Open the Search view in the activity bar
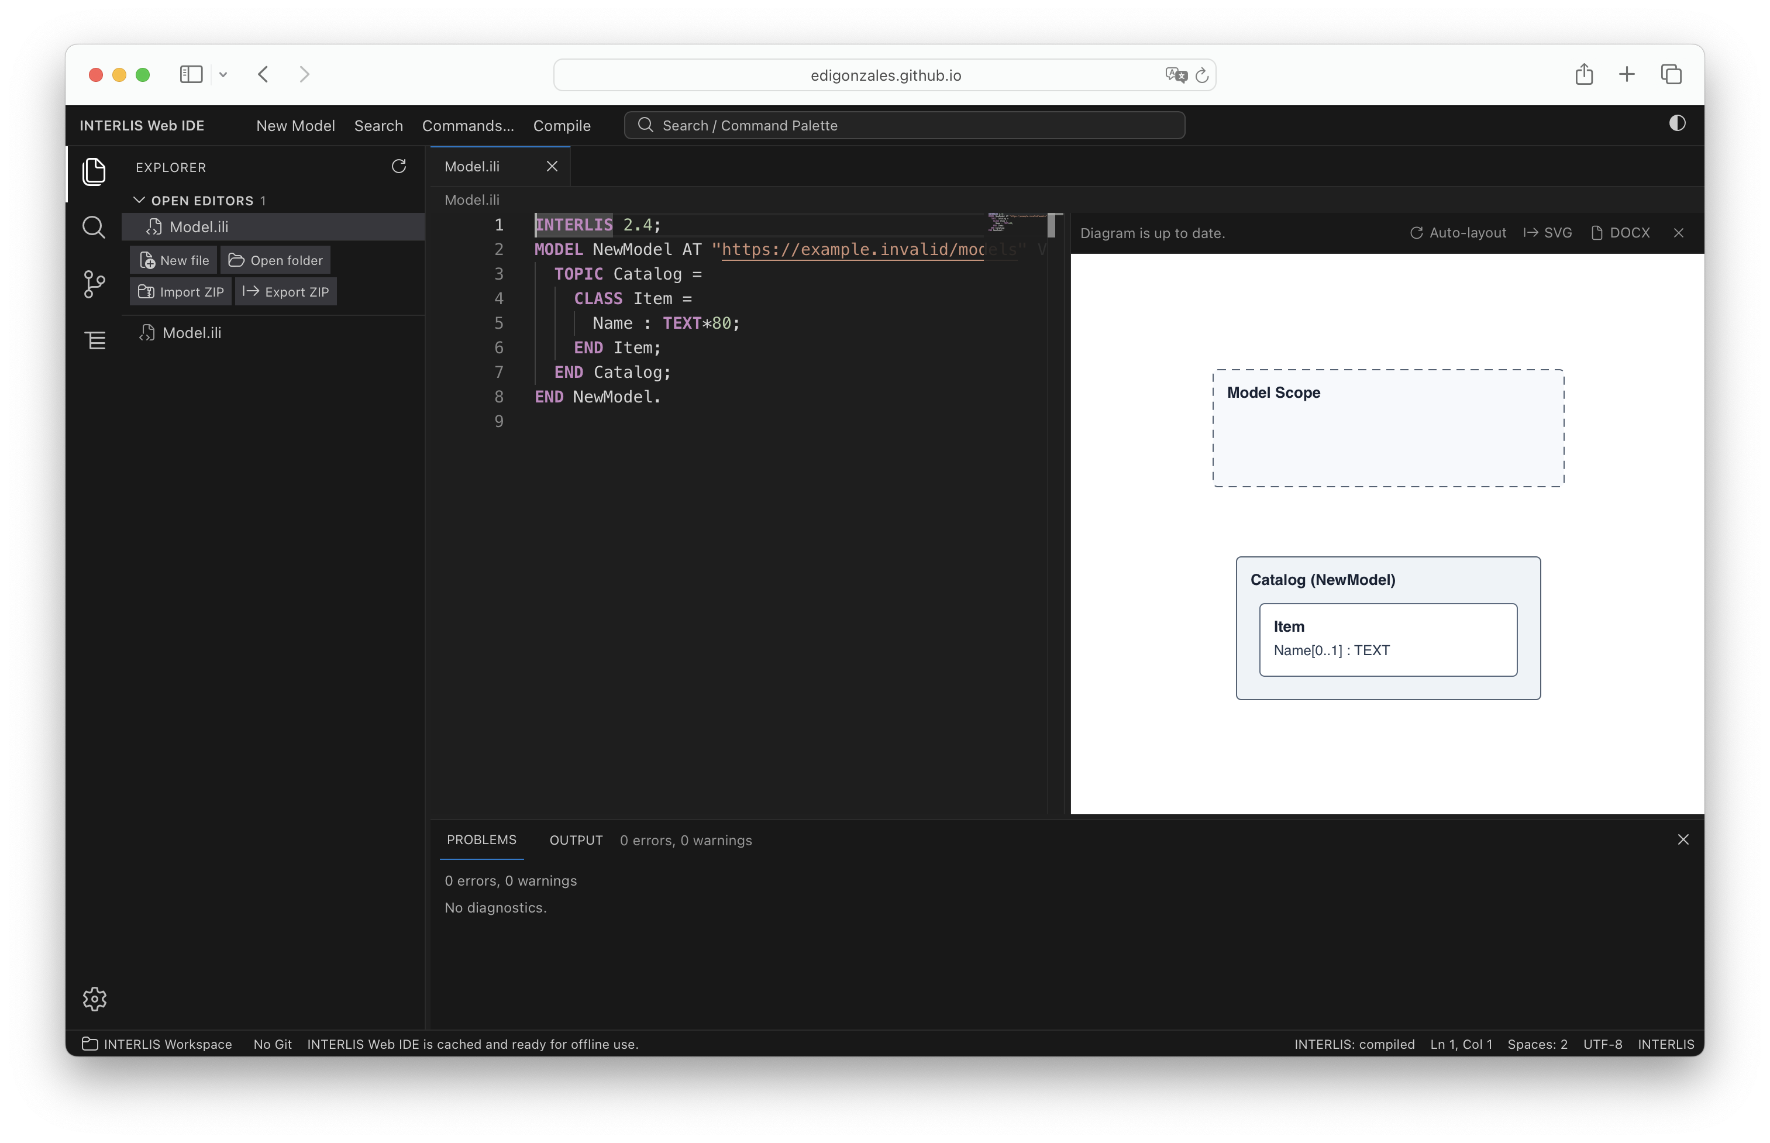The image size is (1770, 1143). click(x=94, y=227)
